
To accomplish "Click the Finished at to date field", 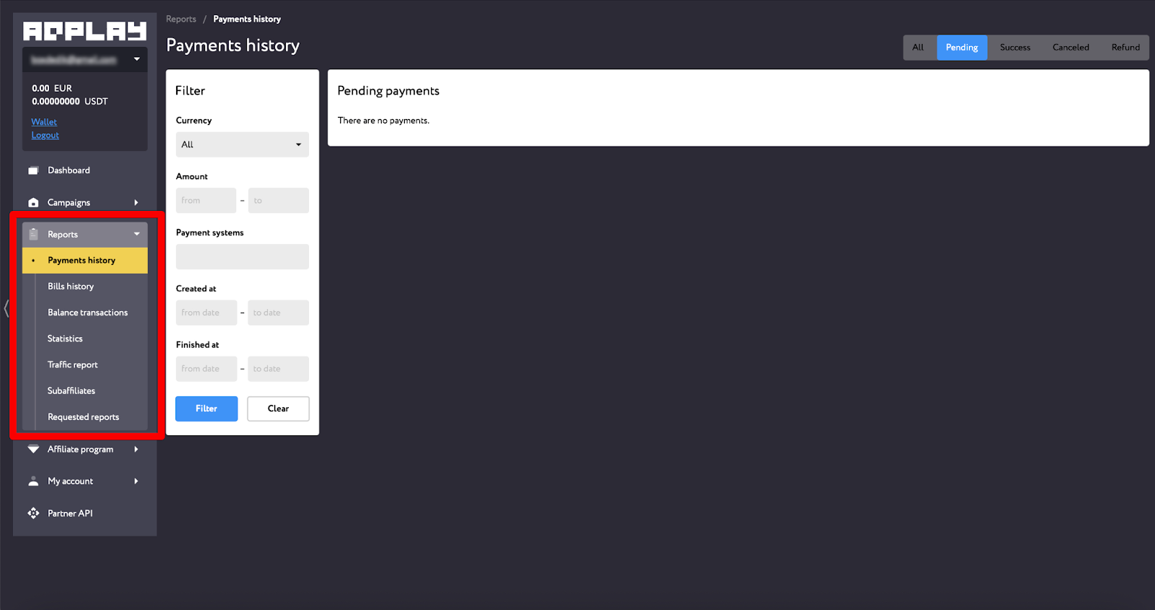I will [279, 369].
